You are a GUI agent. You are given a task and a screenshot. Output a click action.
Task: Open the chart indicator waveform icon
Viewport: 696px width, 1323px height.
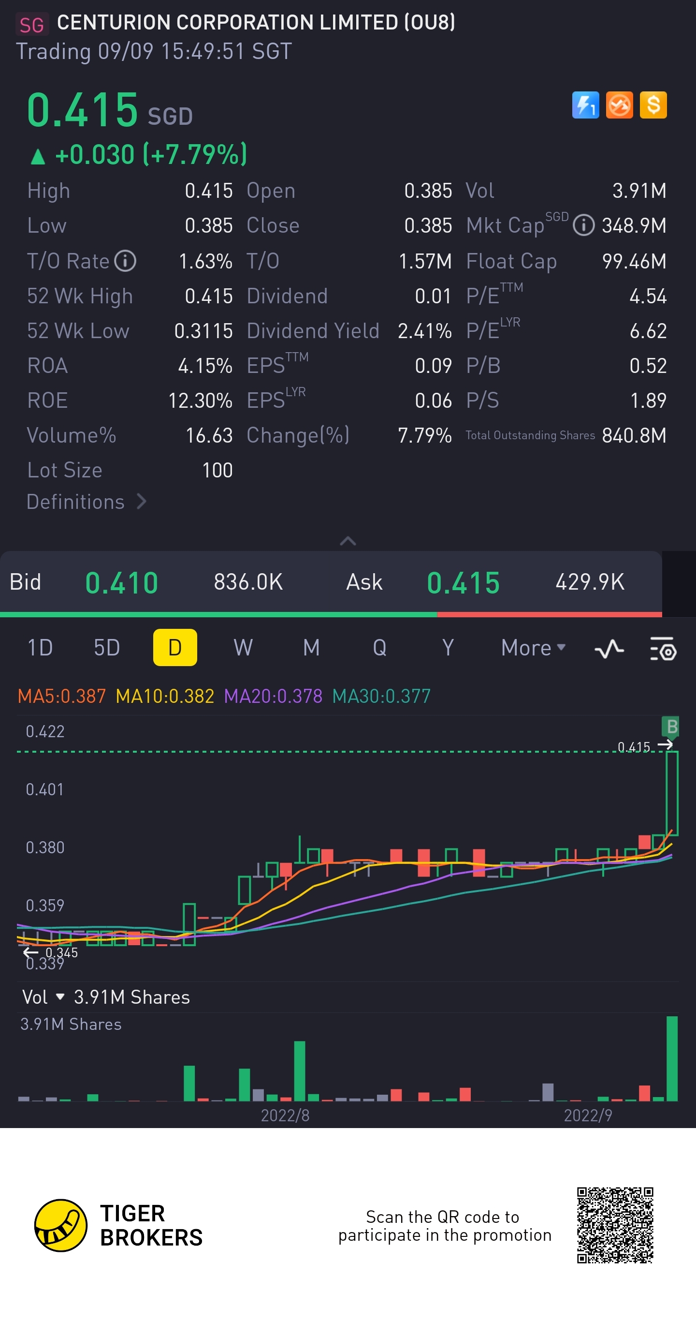pyautogui.click(x=609, y=649)
